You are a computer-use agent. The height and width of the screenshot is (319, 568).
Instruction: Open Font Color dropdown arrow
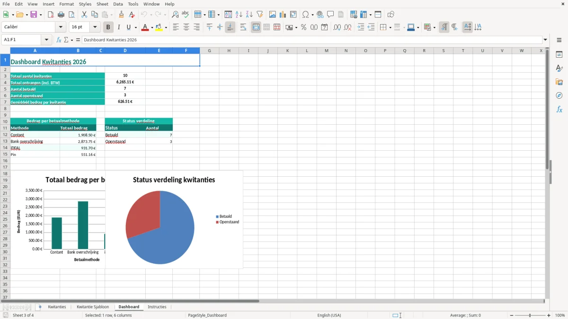coord(152,27)
